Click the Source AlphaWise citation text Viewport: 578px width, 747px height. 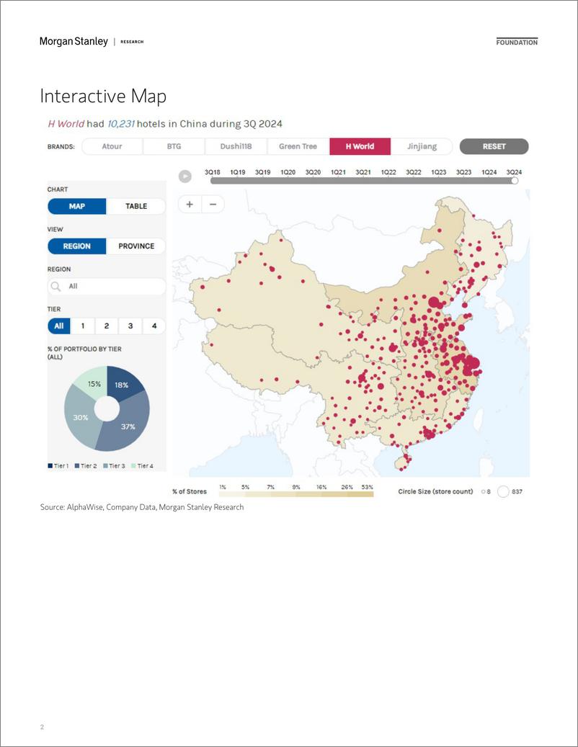point(142,507)
